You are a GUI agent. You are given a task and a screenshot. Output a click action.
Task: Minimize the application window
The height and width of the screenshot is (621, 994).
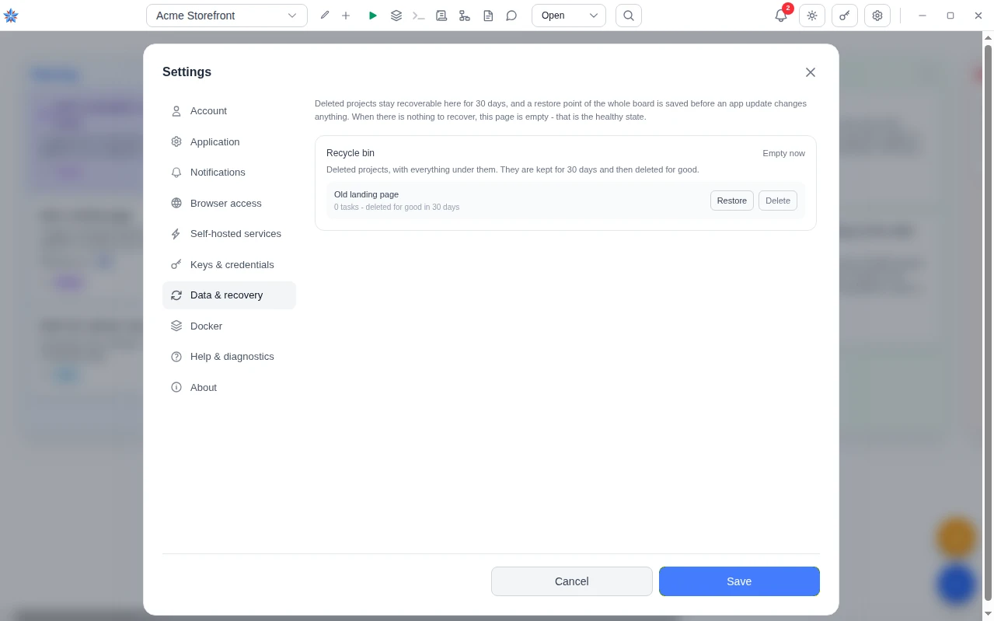(923, 16)
